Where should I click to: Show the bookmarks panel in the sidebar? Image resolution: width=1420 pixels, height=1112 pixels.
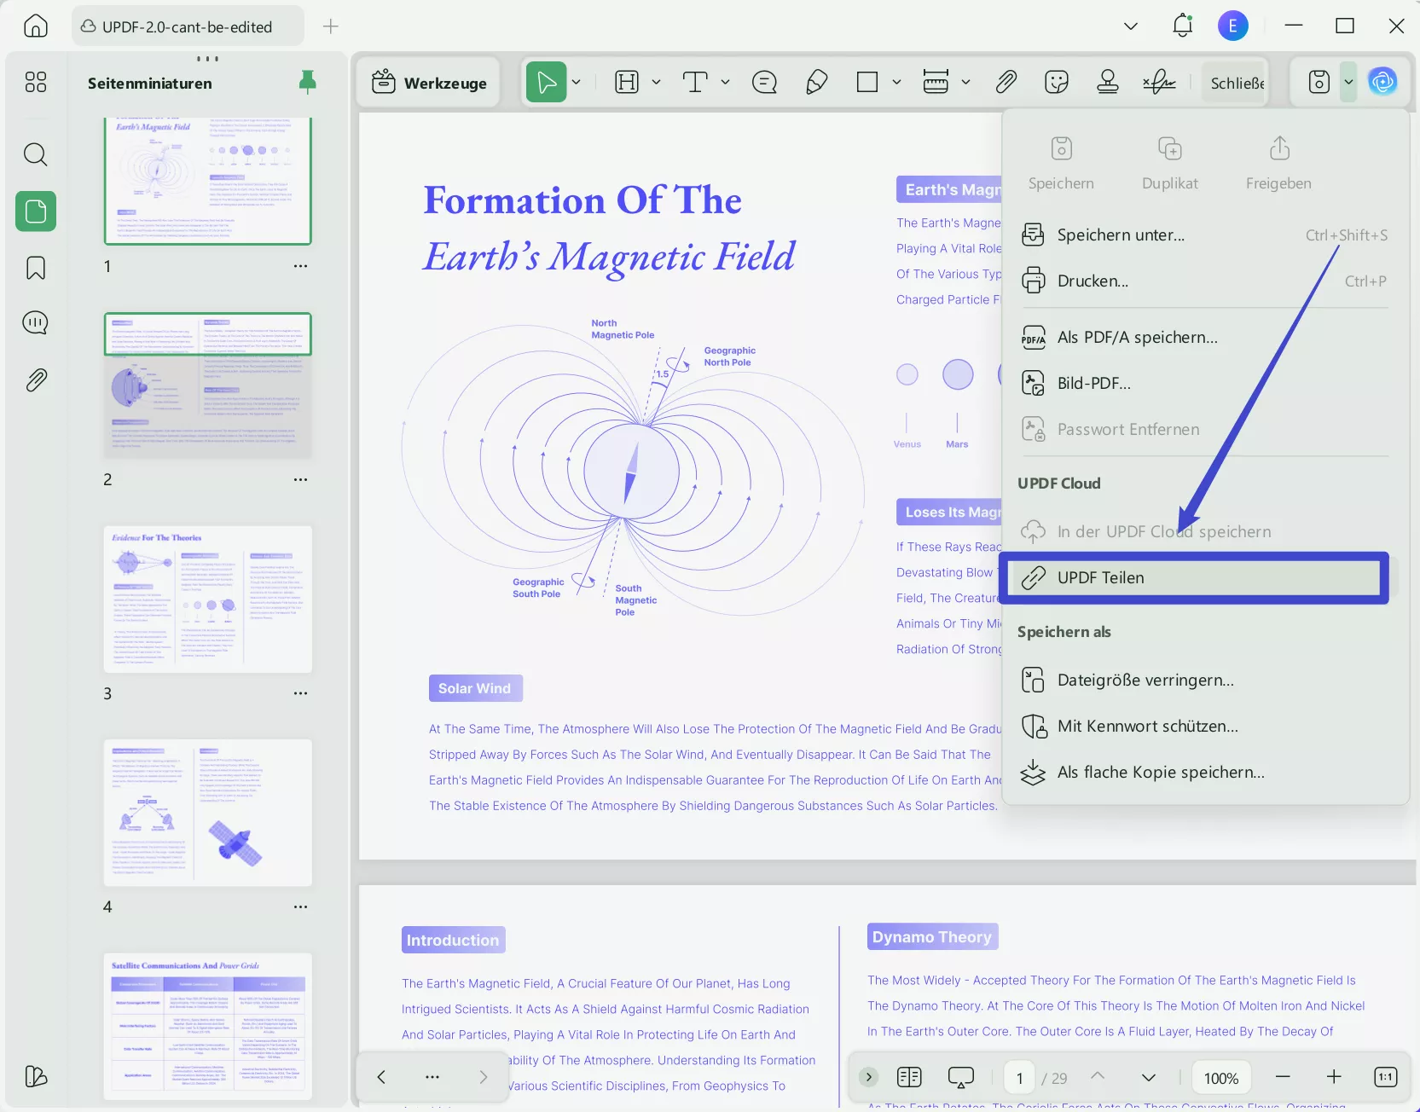35,268
